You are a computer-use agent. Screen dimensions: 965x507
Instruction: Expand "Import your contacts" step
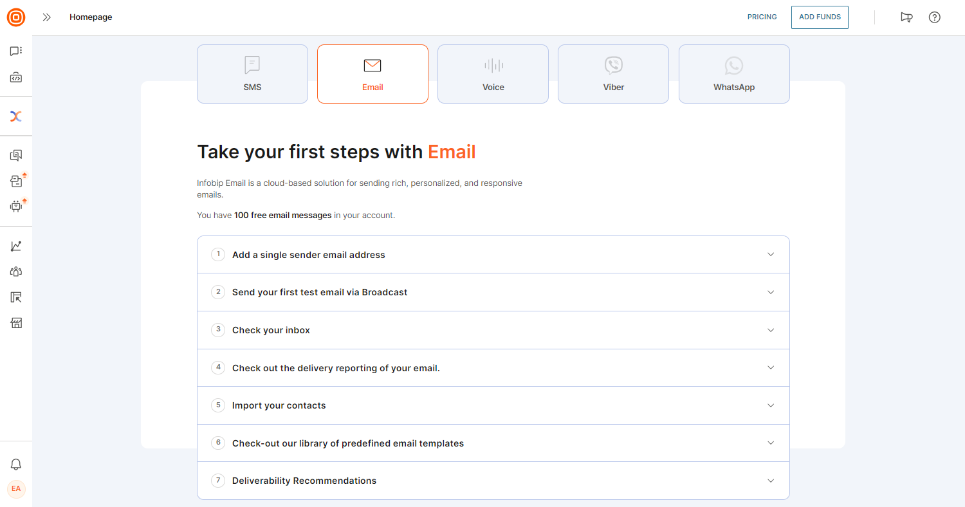[493, 405]
